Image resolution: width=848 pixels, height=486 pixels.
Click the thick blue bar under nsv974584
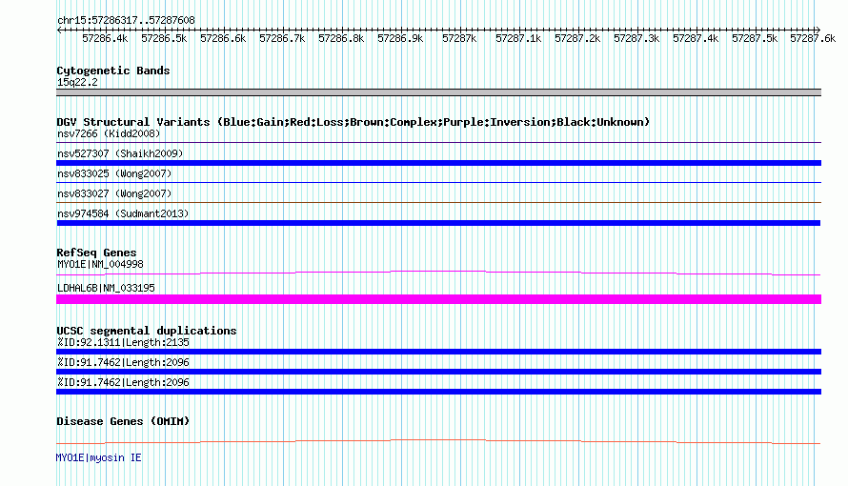438,223
